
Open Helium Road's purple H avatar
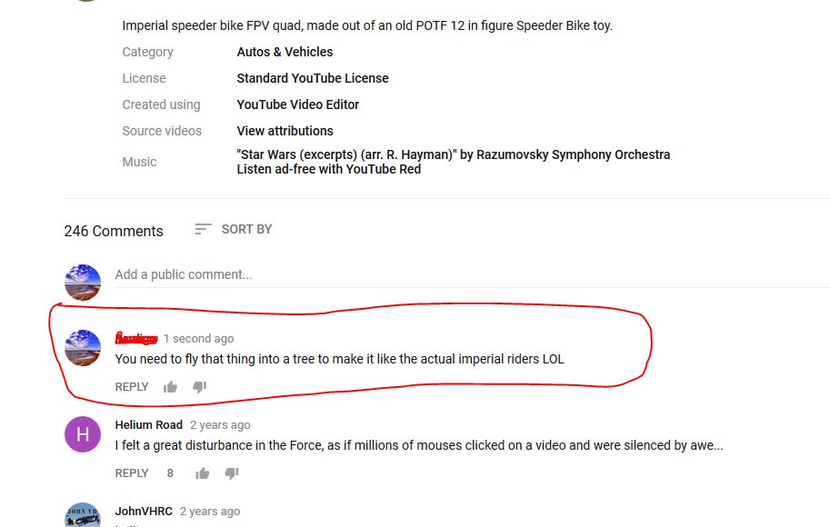tap(83, 434)
